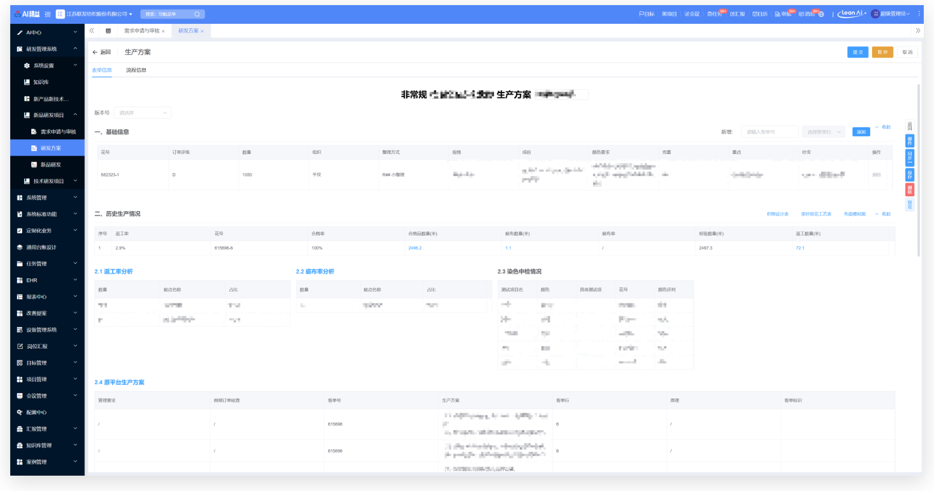Open the 选择客单行 dropdown

click(x=822, y=132)
